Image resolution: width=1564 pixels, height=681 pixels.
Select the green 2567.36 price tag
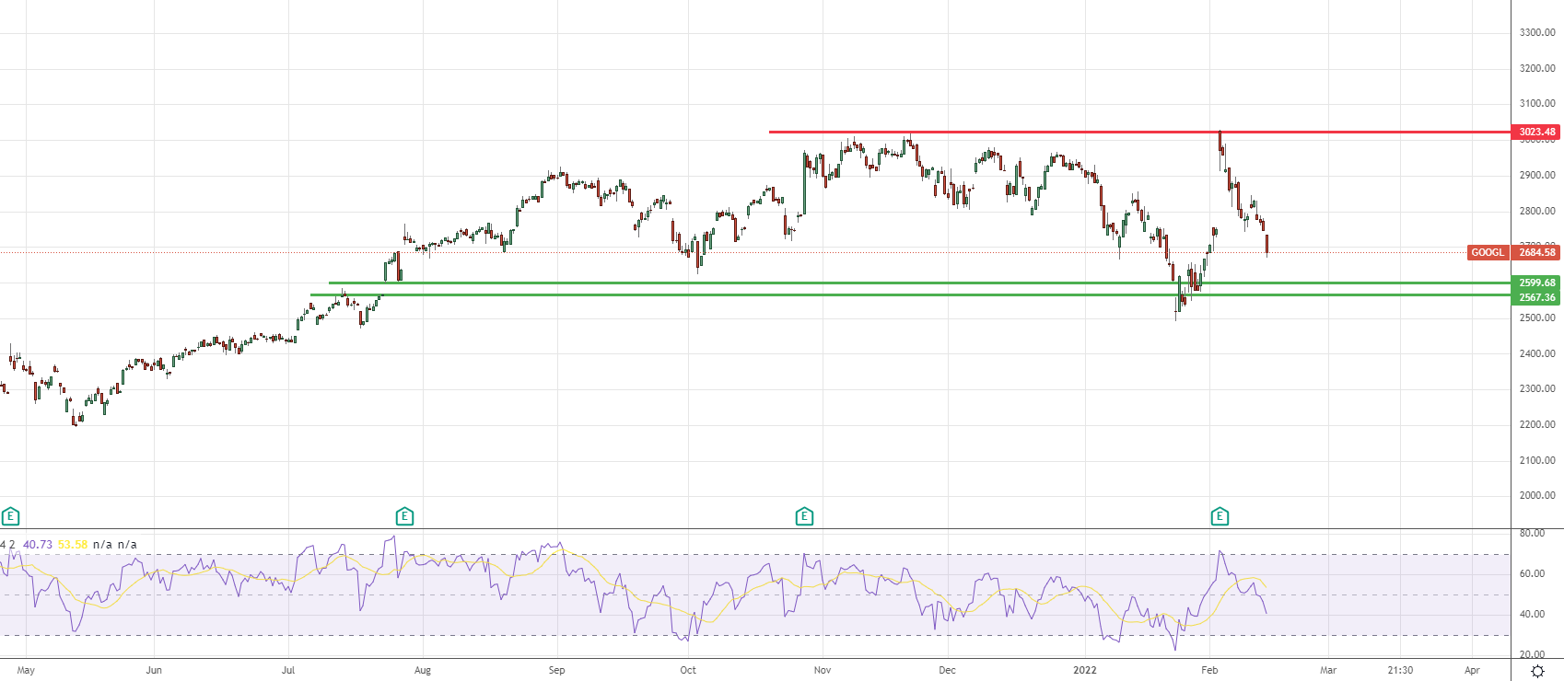[x=1536, y=297]
